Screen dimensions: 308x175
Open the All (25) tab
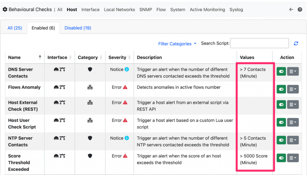click(x=15, y=28)
